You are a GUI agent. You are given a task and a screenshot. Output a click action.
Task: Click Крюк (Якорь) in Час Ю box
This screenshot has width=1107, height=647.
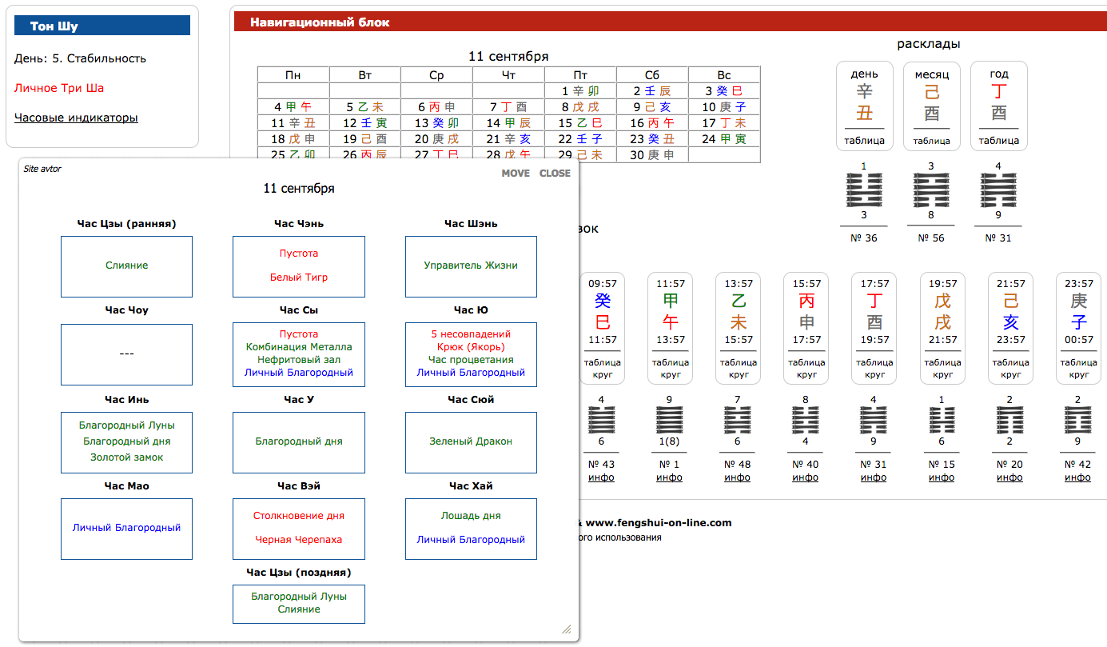click(x=471, y=347)
